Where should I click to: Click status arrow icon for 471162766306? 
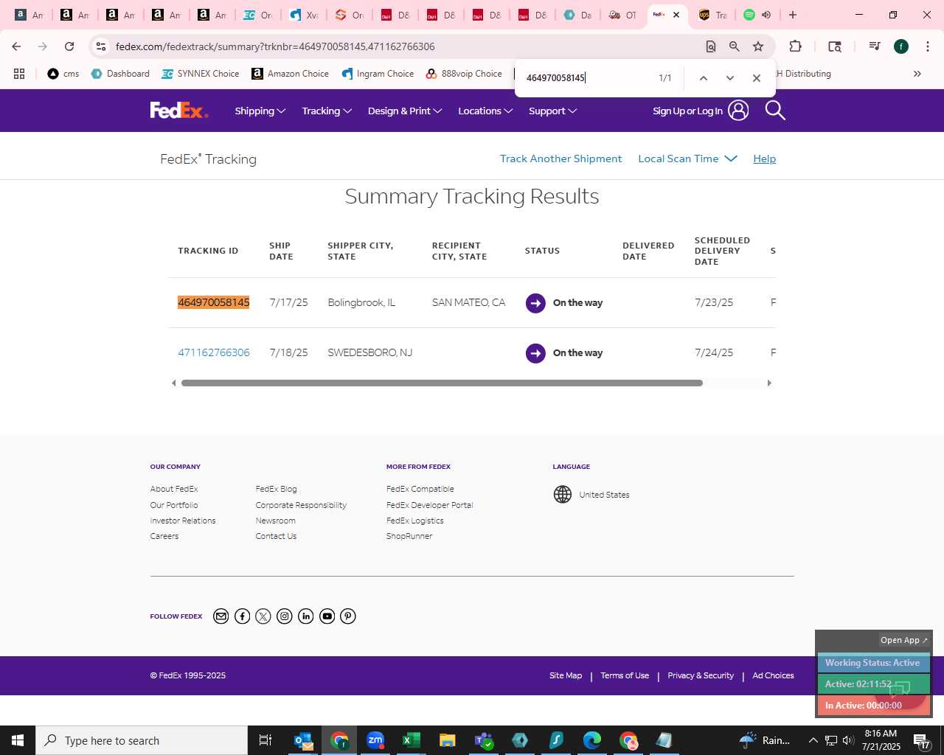tap(535, 353)
